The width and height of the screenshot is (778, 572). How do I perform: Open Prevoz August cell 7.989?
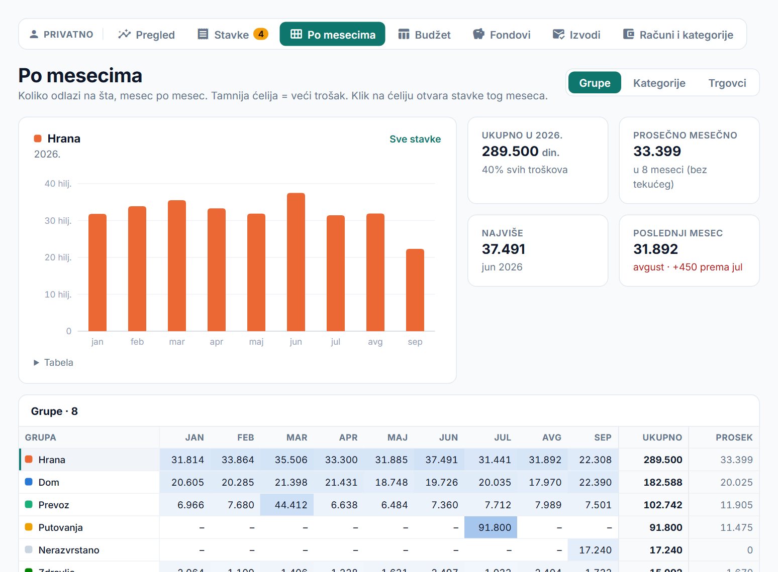coord(543,505)
